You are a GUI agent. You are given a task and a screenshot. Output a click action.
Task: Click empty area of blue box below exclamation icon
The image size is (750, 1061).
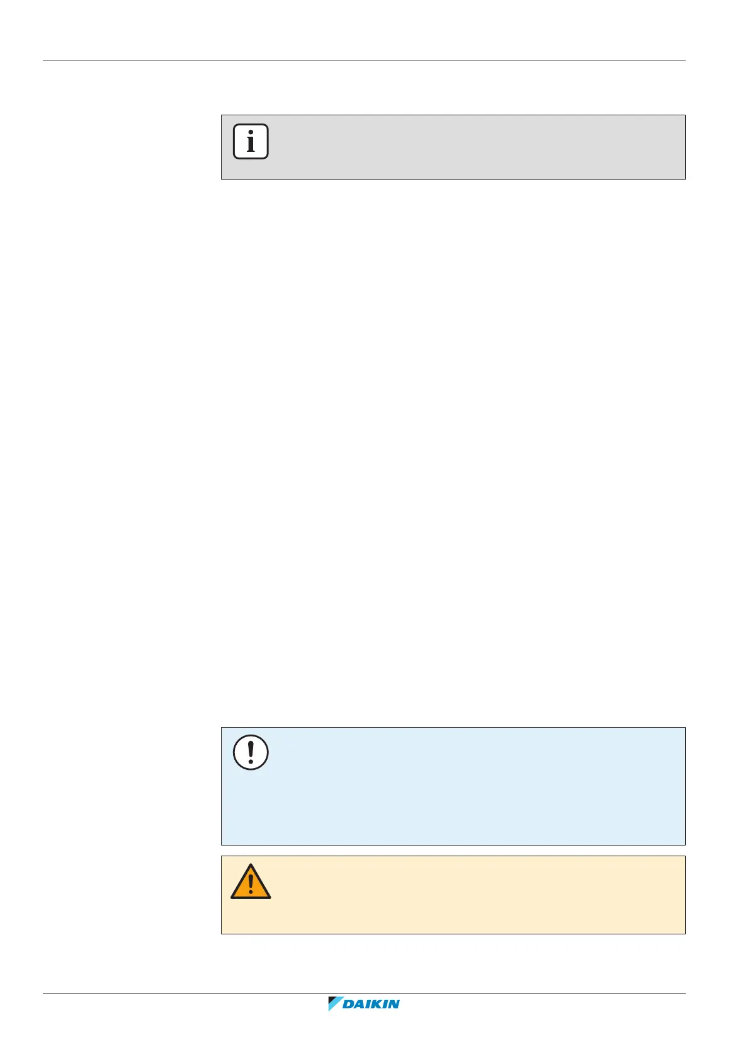[251, 810]
